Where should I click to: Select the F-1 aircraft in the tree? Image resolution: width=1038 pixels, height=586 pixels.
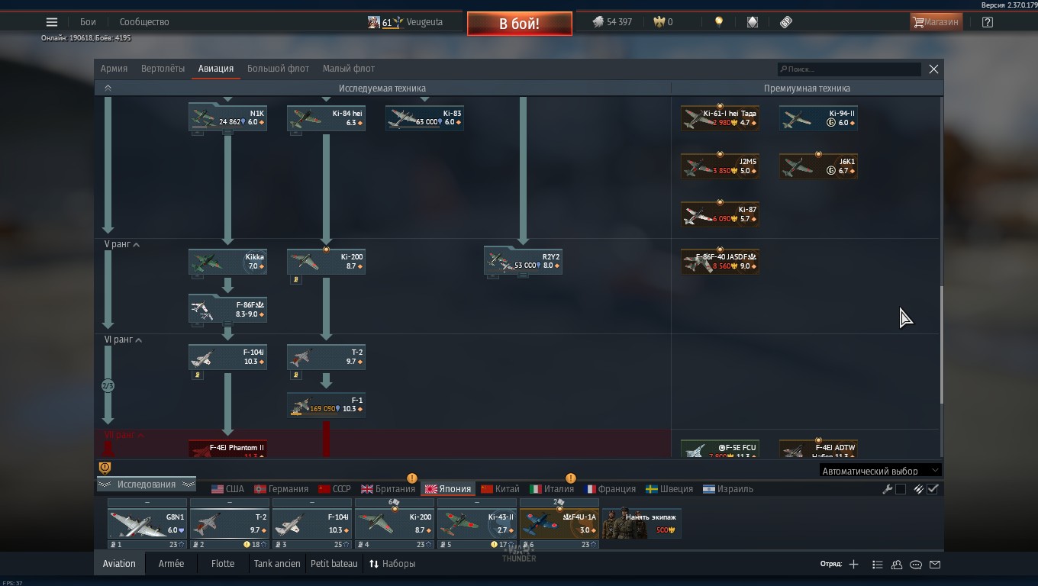click(x=326, y=404)
